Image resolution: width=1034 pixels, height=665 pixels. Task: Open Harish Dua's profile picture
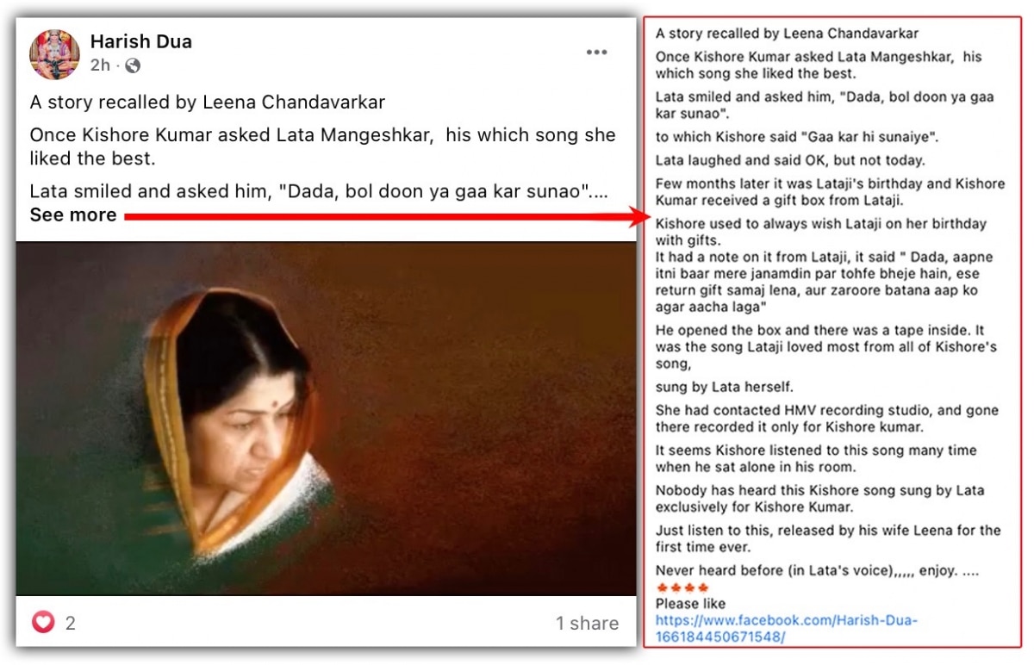point(54,54)
